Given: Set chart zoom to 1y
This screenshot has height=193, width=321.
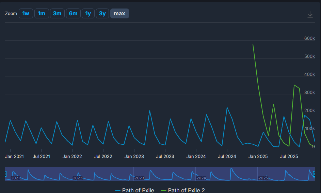Looking at the screenshot, I should (x=88, y=14).
